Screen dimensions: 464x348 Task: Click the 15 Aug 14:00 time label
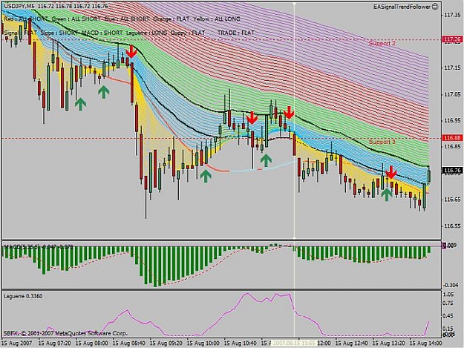point(425,344)
